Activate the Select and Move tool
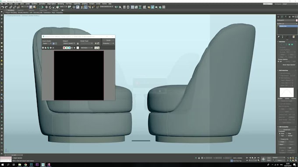 (46, 7)
